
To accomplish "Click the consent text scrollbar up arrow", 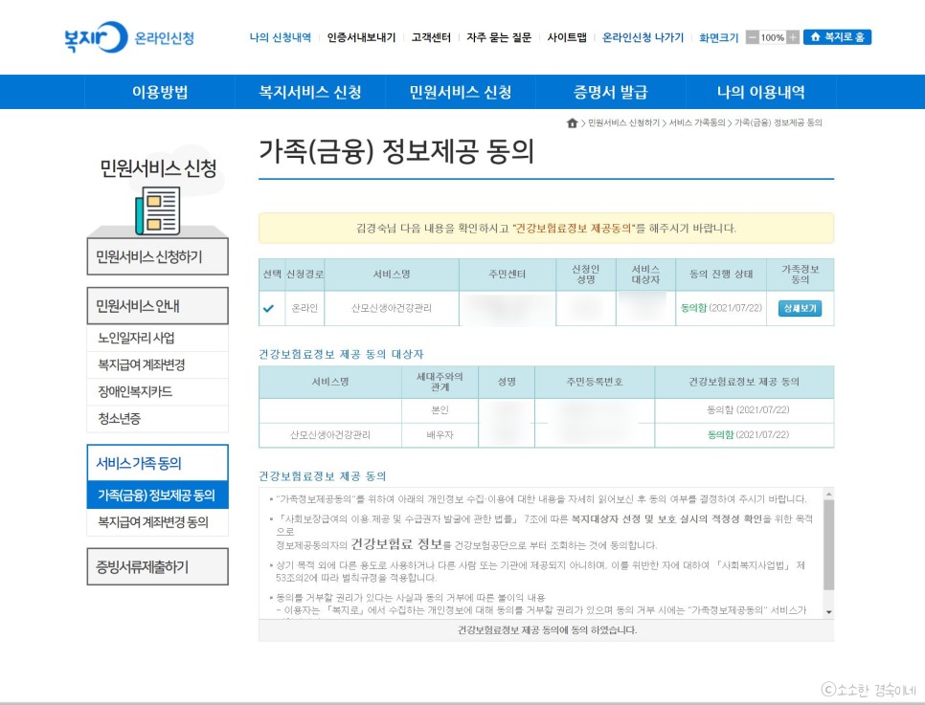I will point(829,494).
